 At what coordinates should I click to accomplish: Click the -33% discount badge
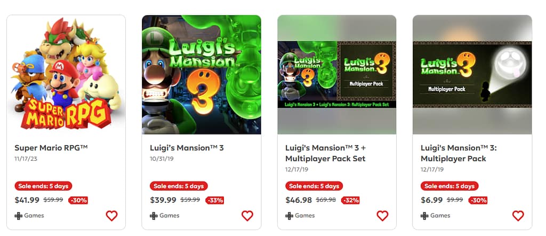[x=214, y=200]
